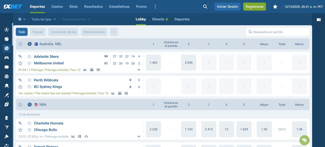Open American football sidebar icon
325x147 pixels.
coord(6,105)
